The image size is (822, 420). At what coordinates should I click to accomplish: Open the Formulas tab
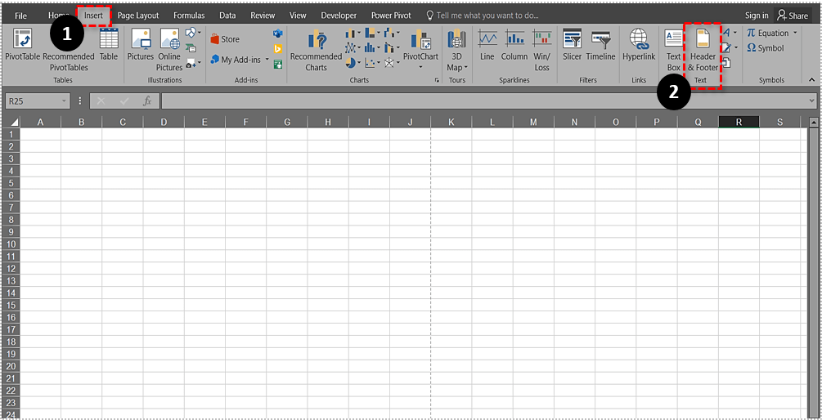(x=189, y=16)
